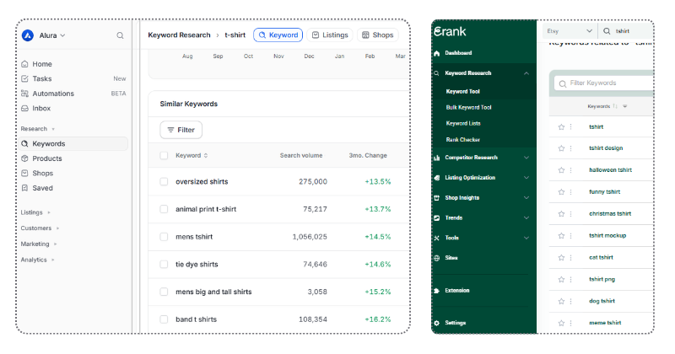This screenshot has height=354, width=675.
Task: Open Keyword Lists in eRank
Action: point(463,123)
